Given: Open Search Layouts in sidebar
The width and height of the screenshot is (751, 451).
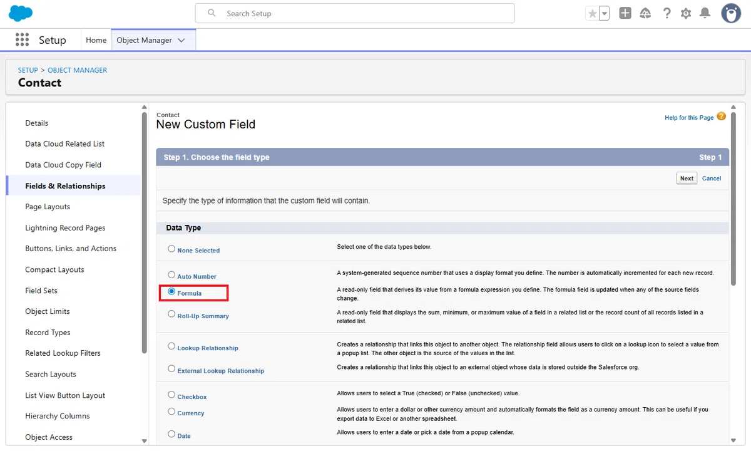Looking at the screenshot, I should (51, 375).
